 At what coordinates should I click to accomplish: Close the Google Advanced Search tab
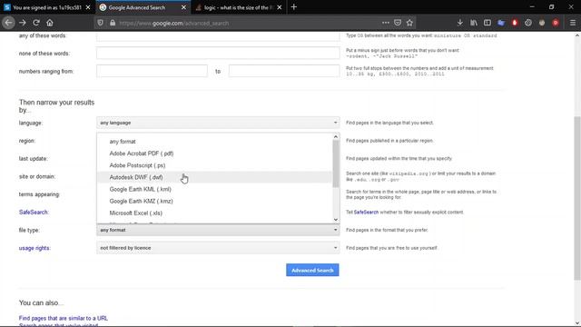tap(183, 7)
